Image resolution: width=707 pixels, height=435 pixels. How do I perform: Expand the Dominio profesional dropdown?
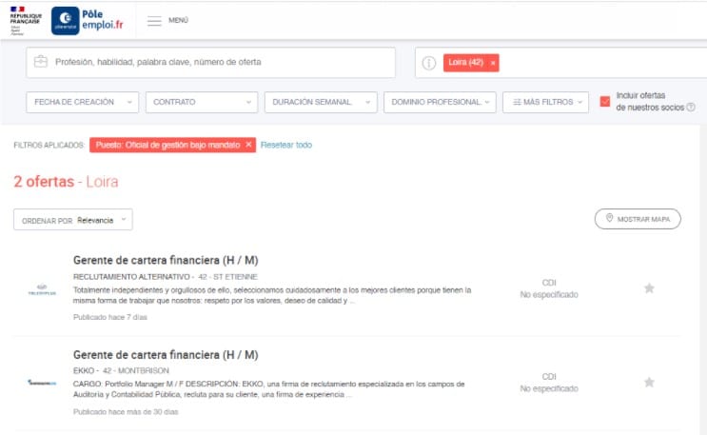coord(440,102)
